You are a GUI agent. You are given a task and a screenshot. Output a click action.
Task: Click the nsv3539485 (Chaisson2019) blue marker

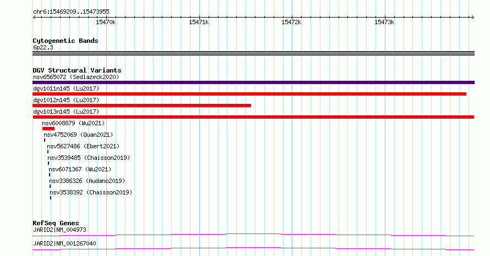click(48, 163)
